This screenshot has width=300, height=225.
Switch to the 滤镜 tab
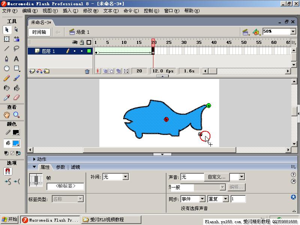pyautogui.click(x=75, y=167)
